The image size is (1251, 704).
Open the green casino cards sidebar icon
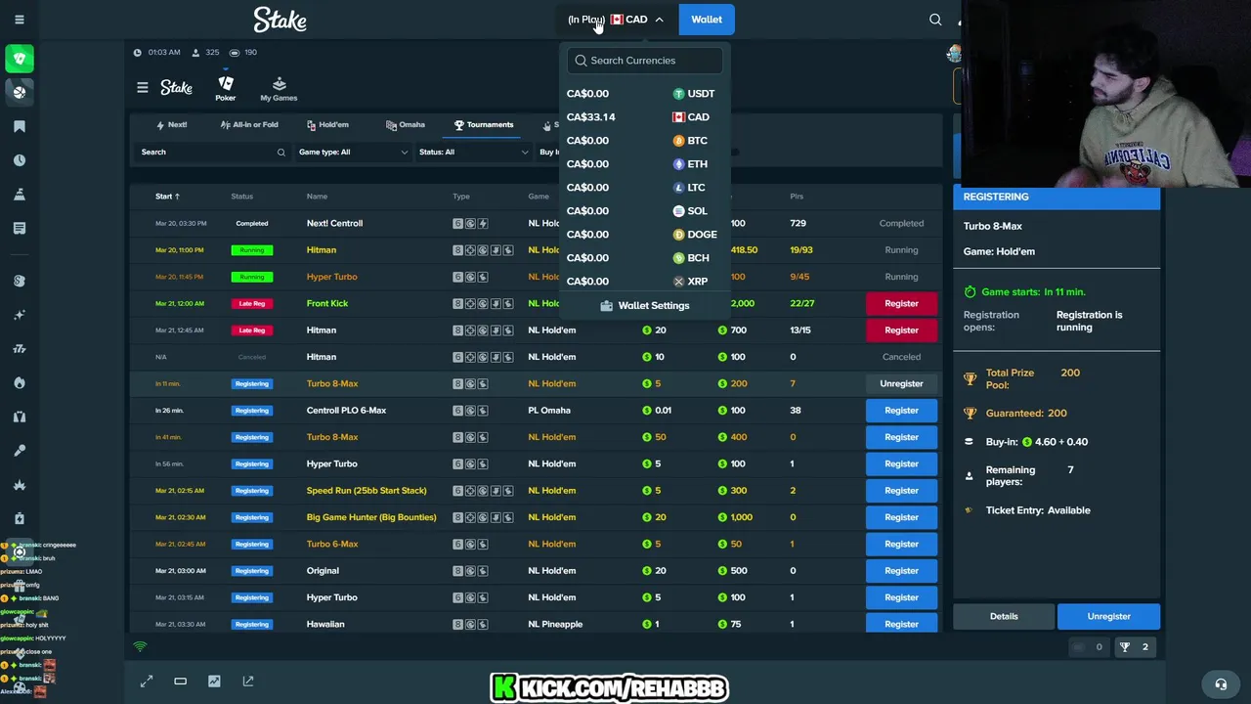pyautogui.click(x=20, y=59)
